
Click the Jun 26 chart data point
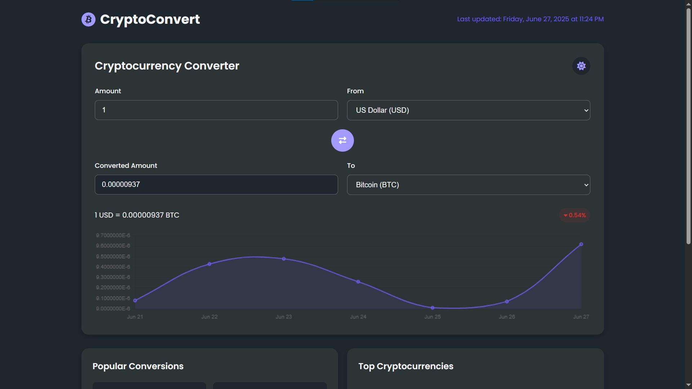pyautogui.click(x=507, y=301)
